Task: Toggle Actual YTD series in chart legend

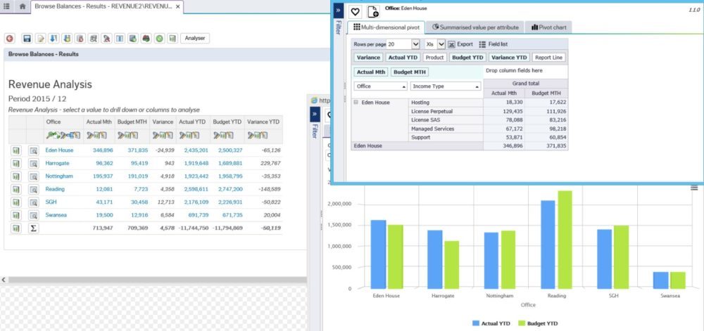Action: pos(494,323)
